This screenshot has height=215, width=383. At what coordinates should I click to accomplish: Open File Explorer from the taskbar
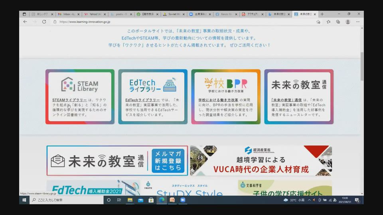130,200
